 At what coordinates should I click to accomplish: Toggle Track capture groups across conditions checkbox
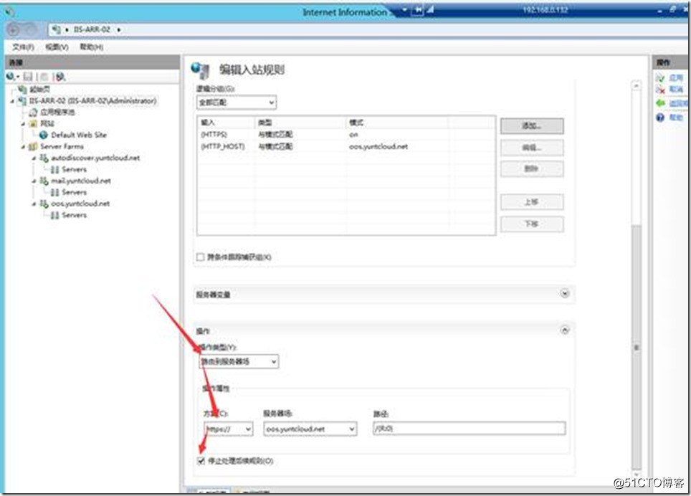point(201,257)
